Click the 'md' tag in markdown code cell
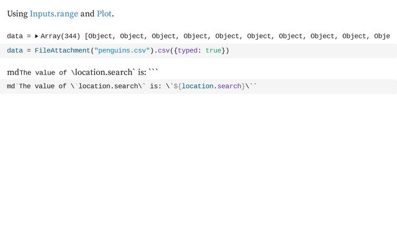The image size is (397, 248). 11,86
